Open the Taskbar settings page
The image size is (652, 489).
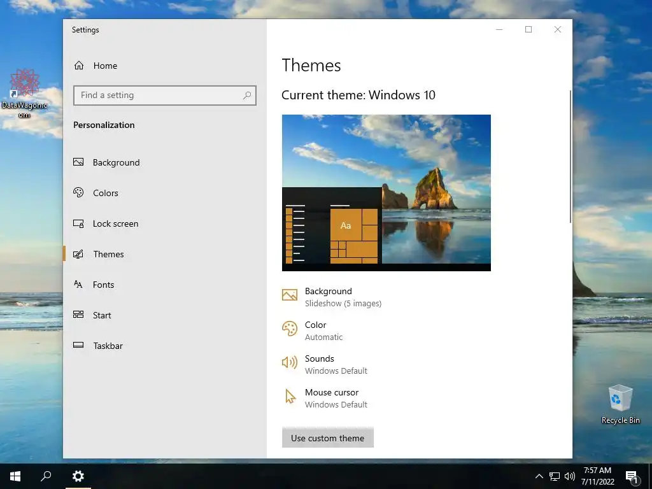click(x=108, y=346)
